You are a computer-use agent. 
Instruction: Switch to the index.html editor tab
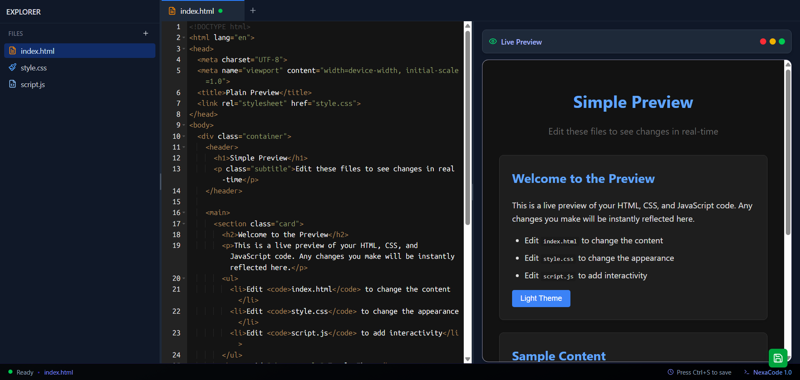point(202,11)
